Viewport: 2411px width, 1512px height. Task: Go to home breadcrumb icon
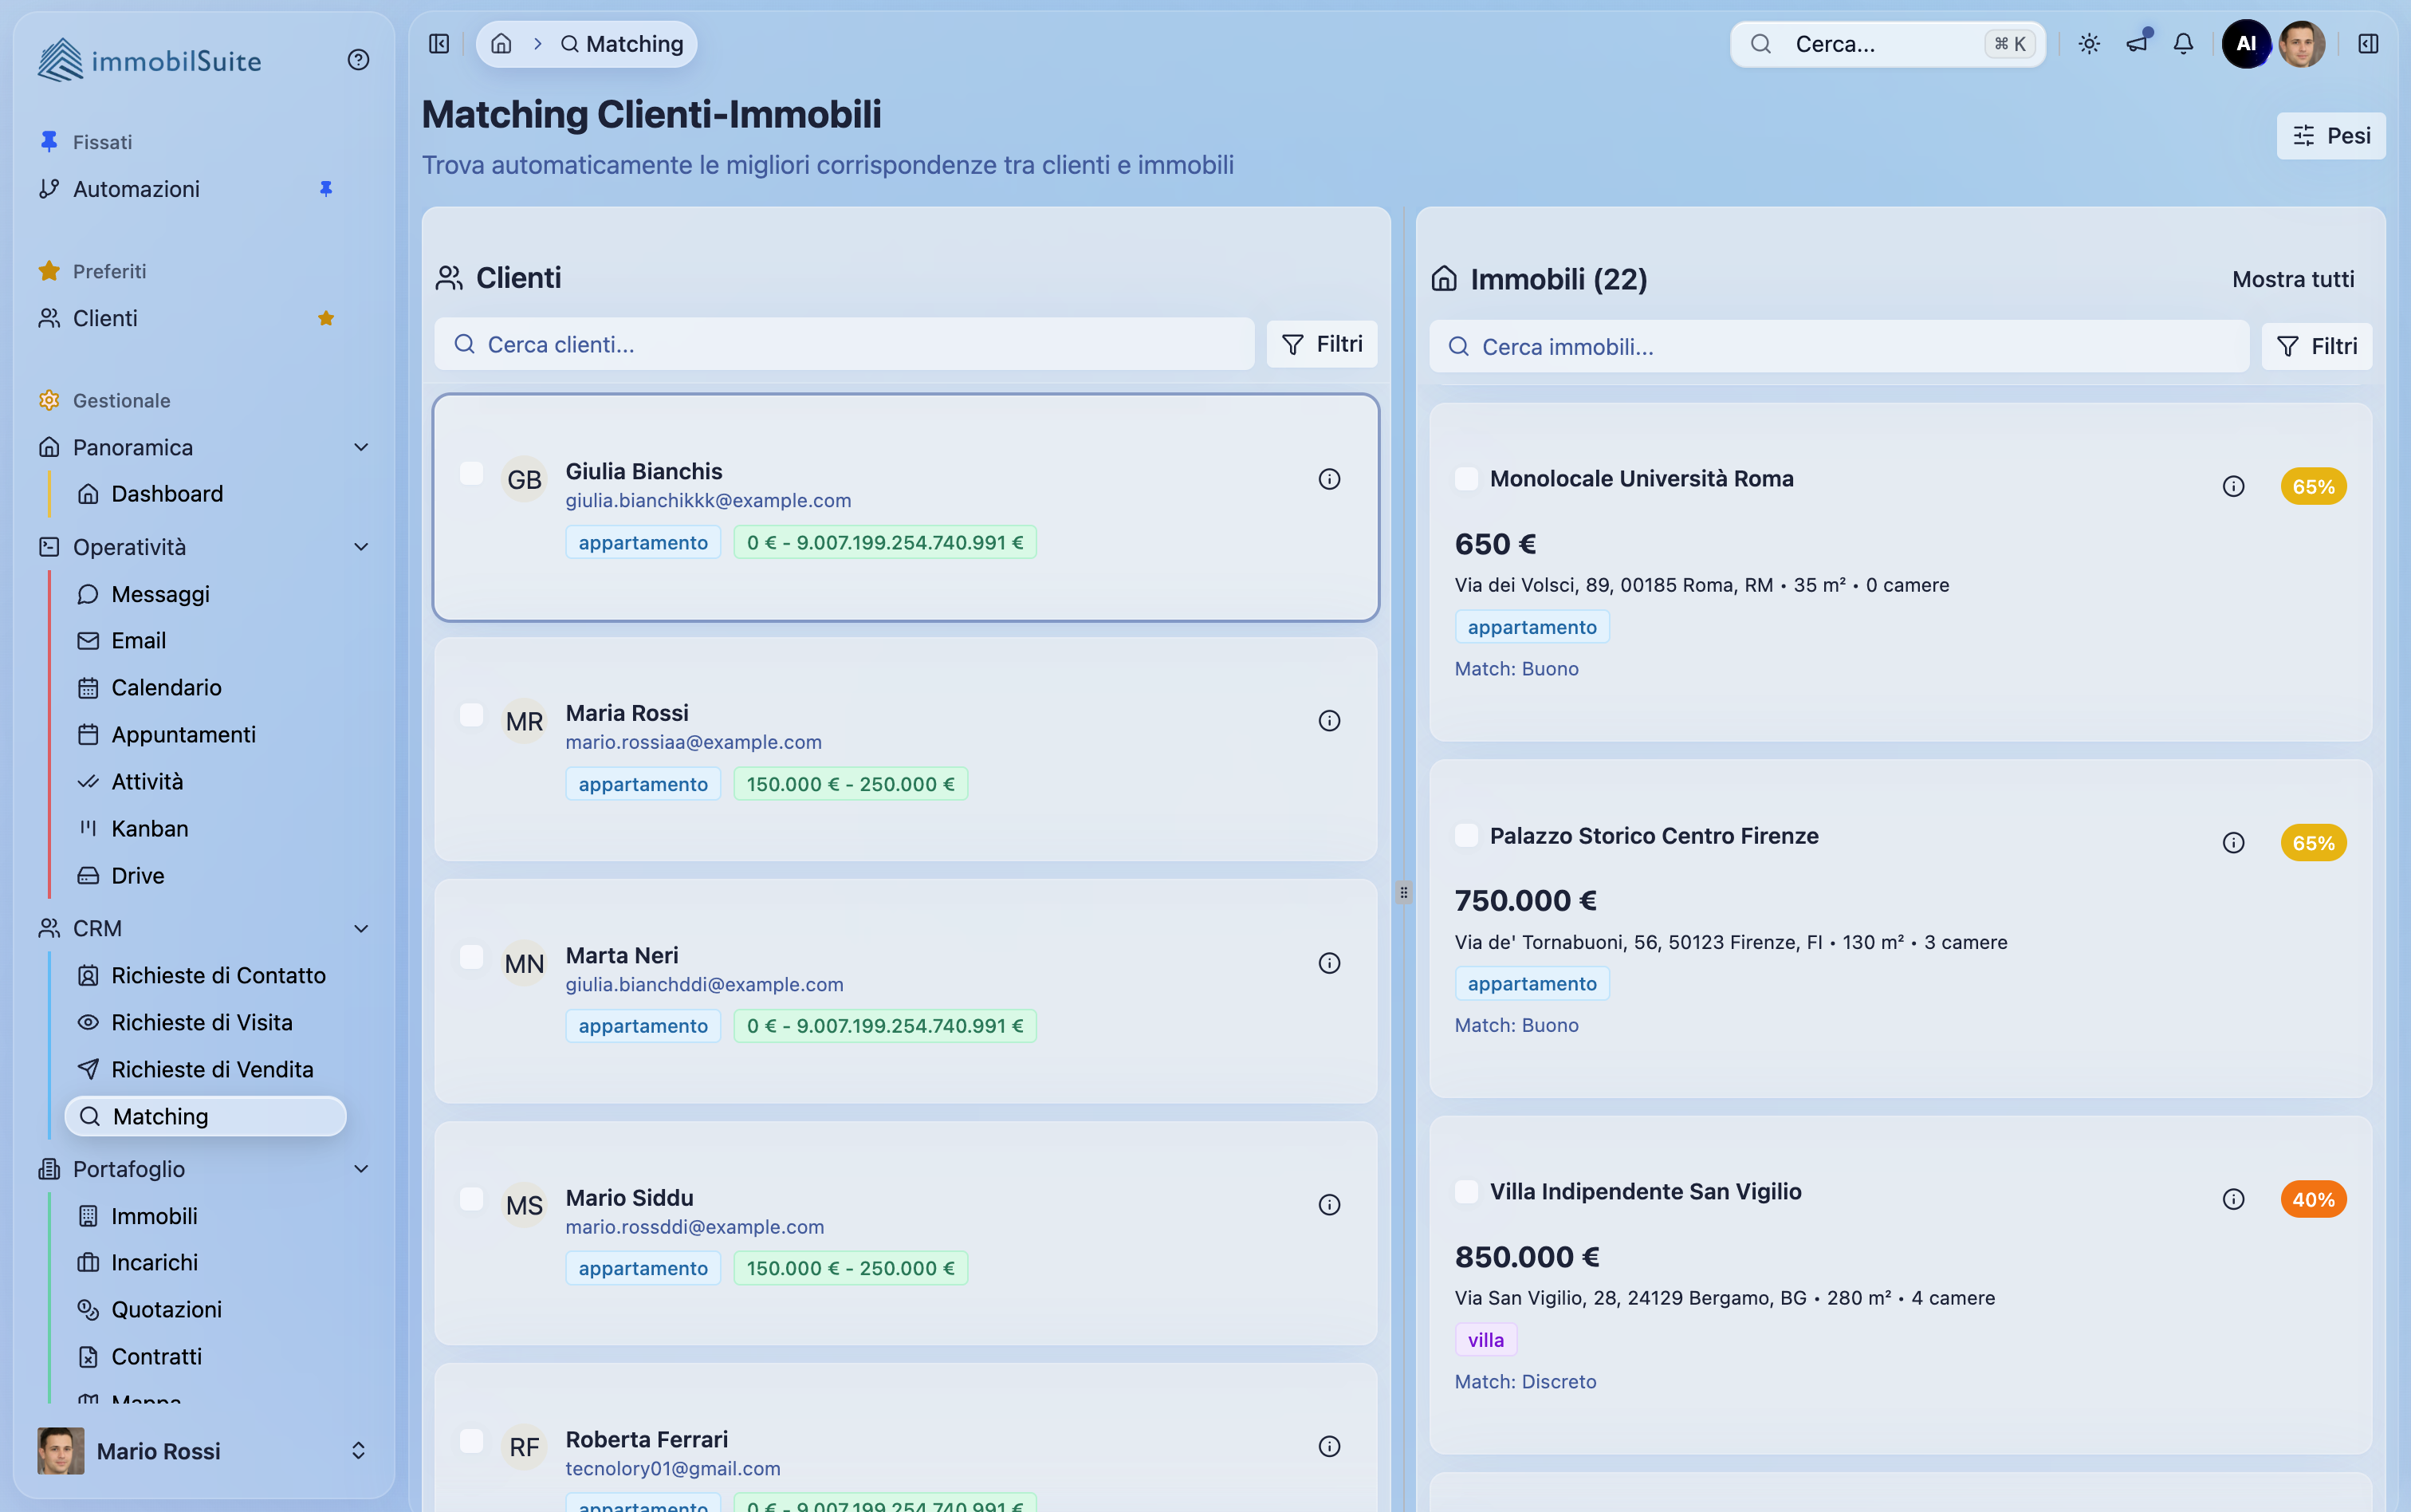501,44
